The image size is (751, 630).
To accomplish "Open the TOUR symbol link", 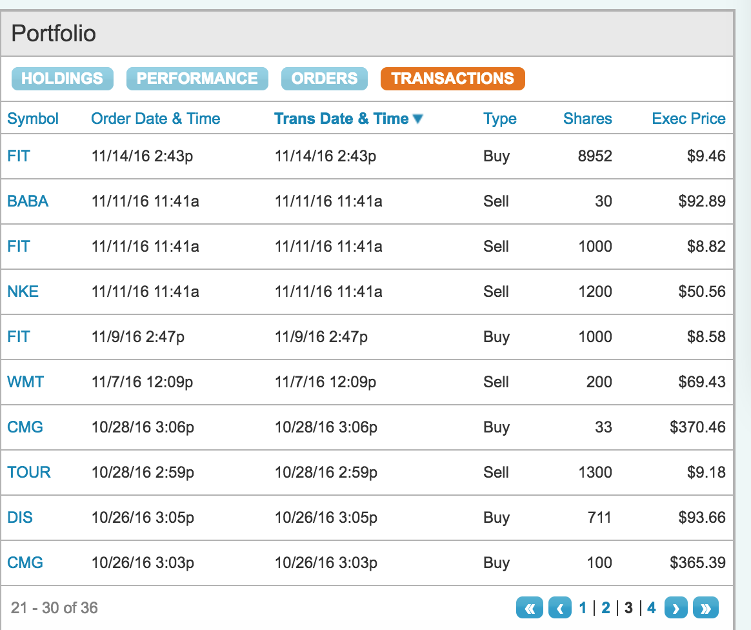I will (29, 472).
